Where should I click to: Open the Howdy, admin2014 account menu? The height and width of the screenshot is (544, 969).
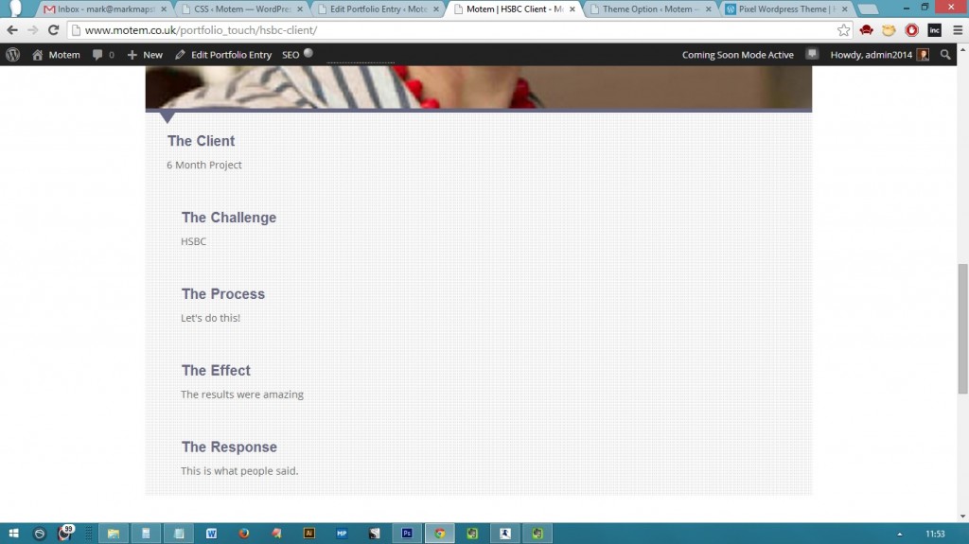(x=879, y=55)
